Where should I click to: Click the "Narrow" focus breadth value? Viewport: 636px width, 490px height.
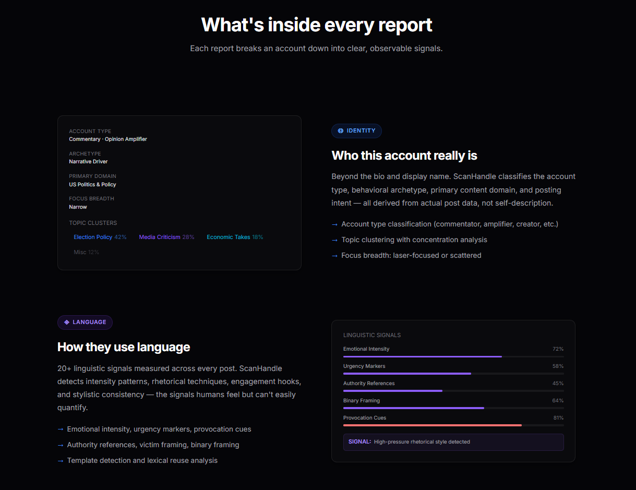pos(78,207)
